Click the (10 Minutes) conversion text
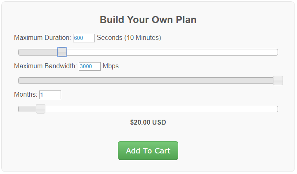This screenshot has height=174, width=297. click(x=143, y=38)
